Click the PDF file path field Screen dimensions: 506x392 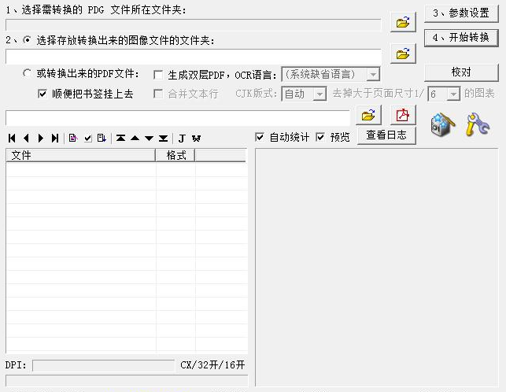178,117
